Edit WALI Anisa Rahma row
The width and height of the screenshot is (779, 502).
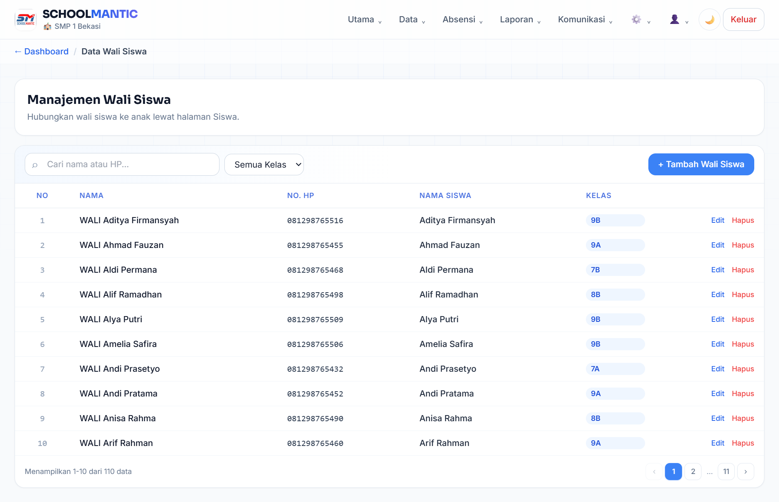(x=717, y=418)
